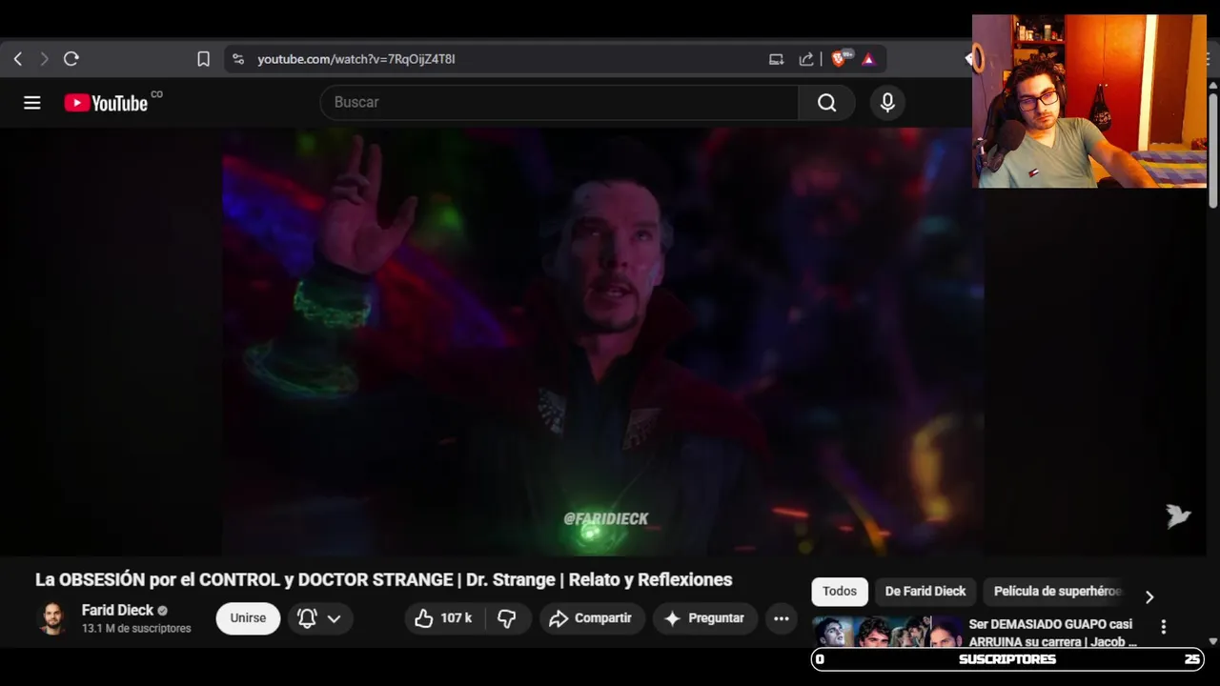Click the magnifier search button
Screen dimensions: 1220x686
tap(826, 103)
